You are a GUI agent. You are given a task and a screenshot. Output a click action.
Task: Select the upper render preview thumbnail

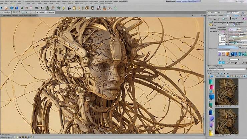click(227, 91)
